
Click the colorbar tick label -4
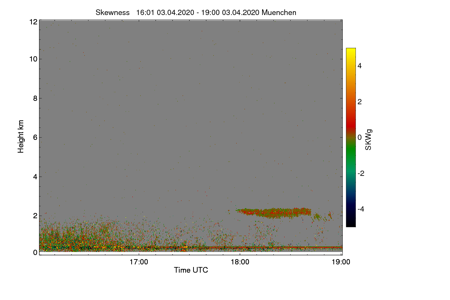click(x=362, y=209)
